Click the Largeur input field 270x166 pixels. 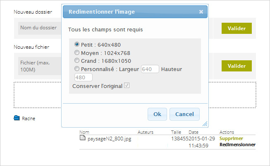(150, 69)
